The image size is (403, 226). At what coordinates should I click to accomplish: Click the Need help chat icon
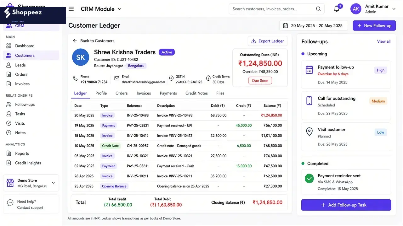(x=10, y=203)
